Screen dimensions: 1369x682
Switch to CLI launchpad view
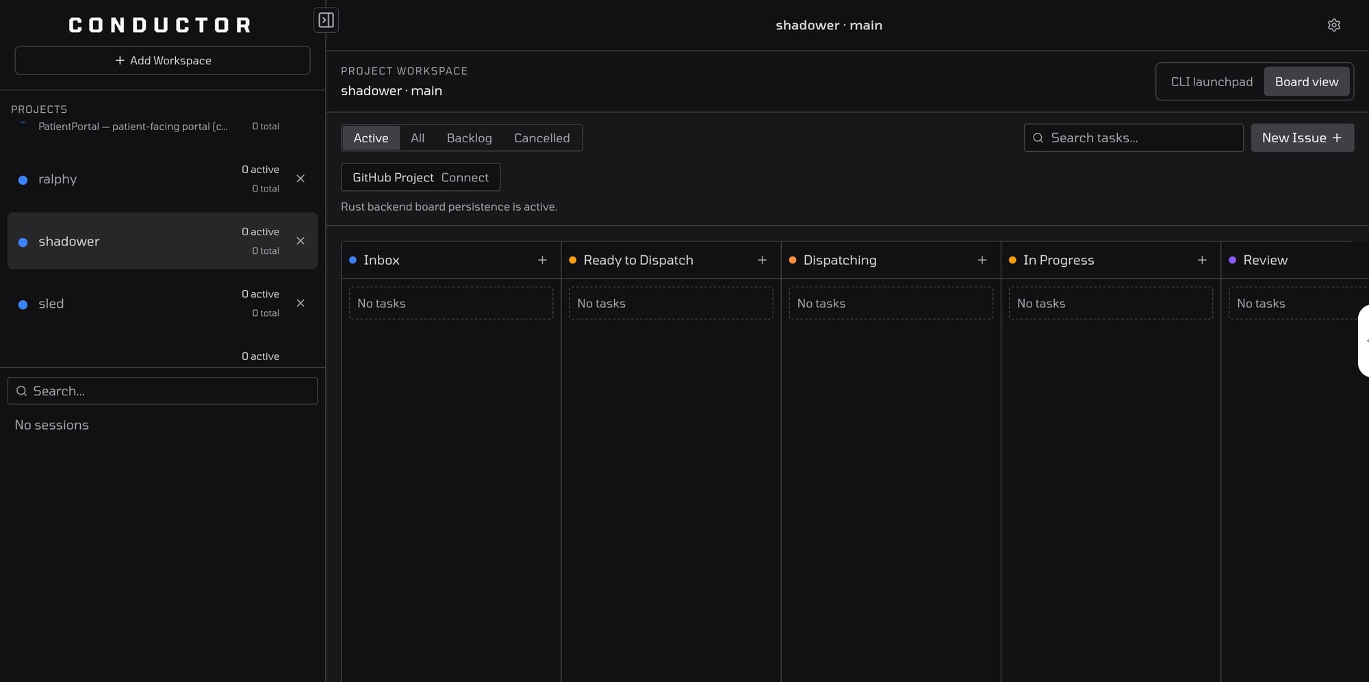click(x=1211, y=82)
